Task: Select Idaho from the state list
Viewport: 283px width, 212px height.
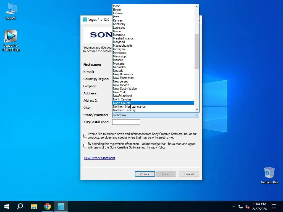Action: (x=153, y=6)
